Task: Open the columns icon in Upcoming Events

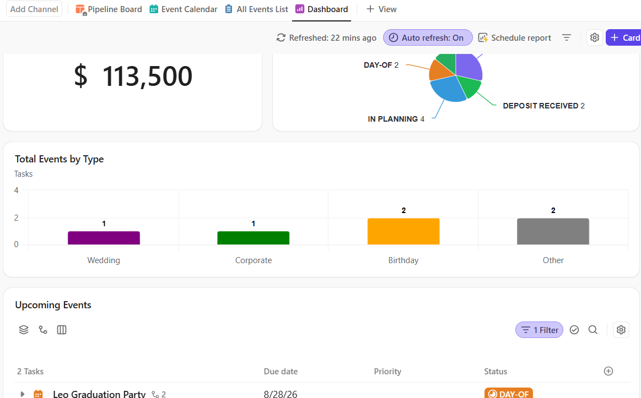Action: pos(62,330)
